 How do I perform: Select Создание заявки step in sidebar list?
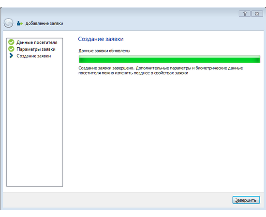[34, 56]
